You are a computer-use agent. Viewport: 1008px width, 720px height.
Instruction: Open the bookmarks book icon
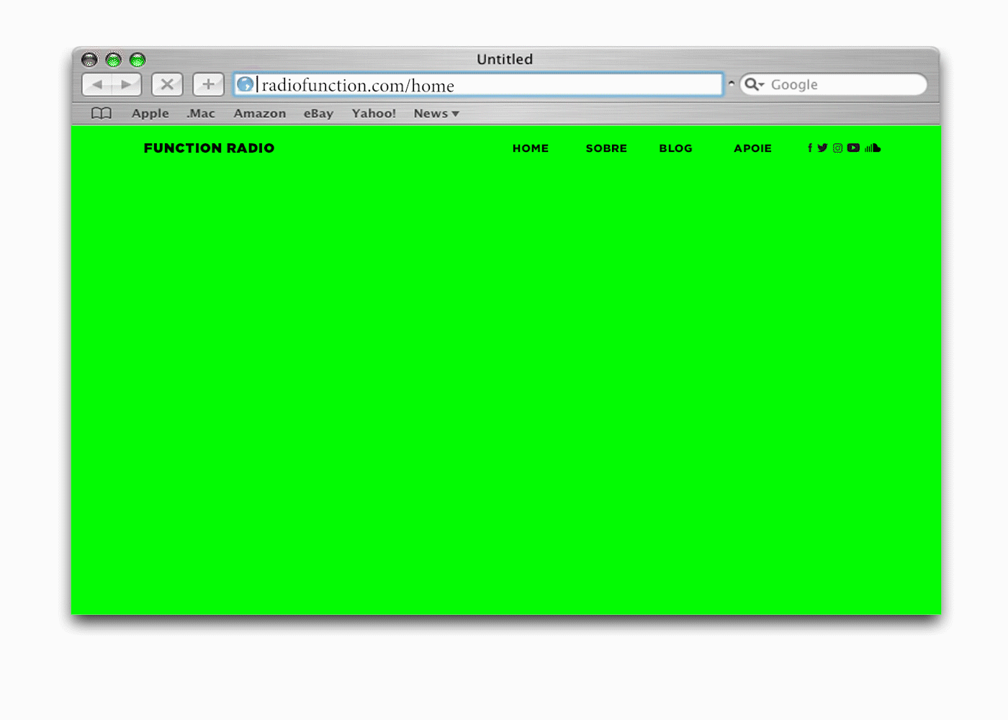point(102,113)
